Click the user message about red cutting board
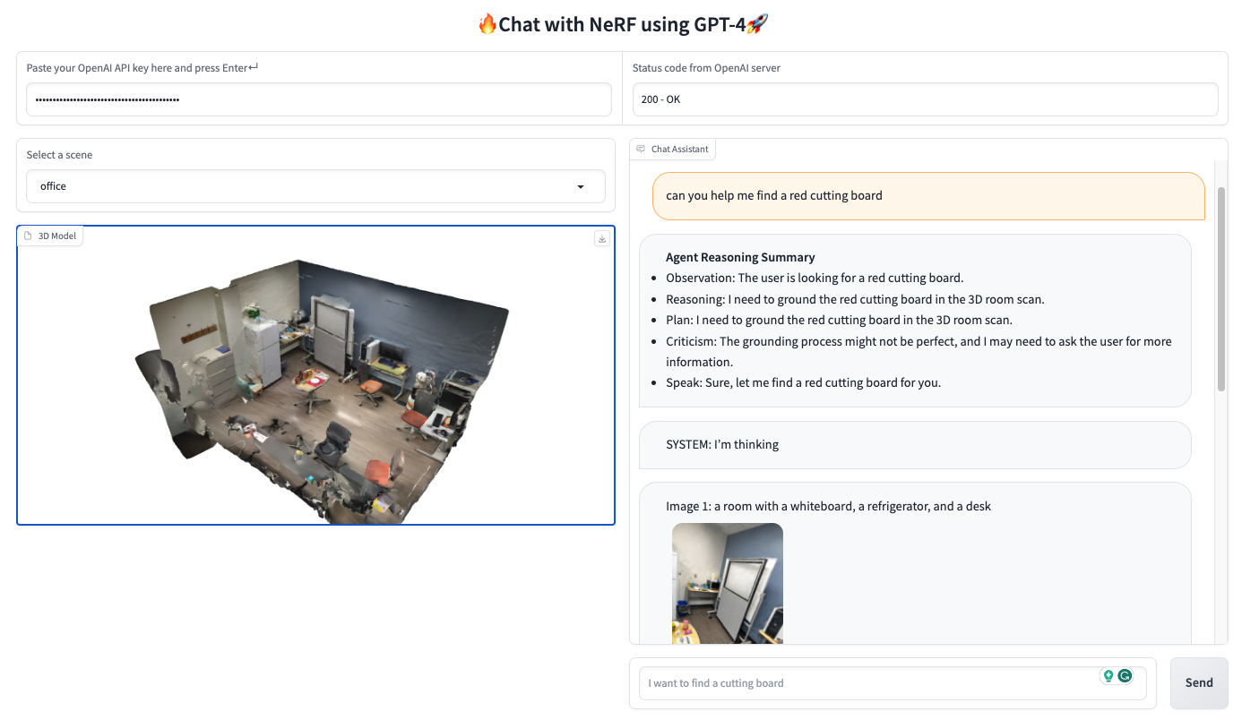This screenshot has height=720, width=1242. (x=928, y=195)
